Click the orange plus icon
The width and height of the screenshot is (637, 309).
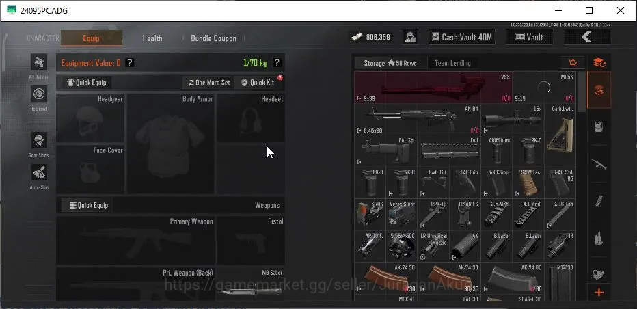tap(599, 293)
